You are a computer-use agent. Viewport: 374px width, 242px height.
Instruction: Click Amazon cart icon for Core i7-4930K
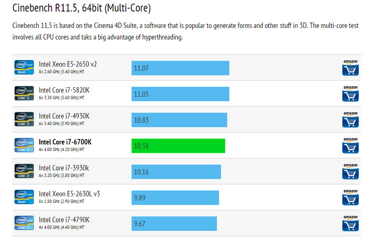click(350, 119)
